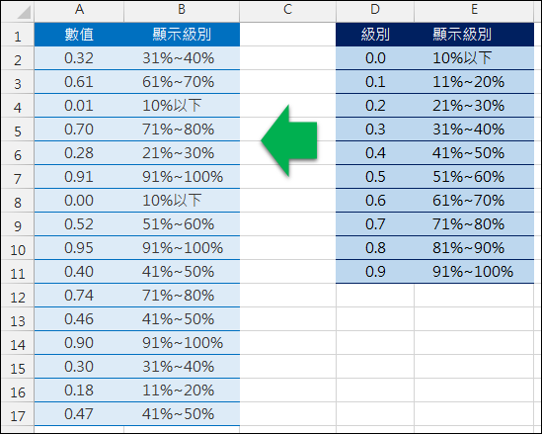Select row 8 header
The width and height of the screenshot is (542, 434).
coord(18,201)
